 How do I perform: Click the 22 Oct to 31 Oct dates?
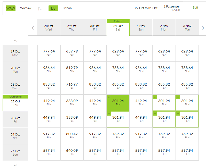[x=146, y=8]
